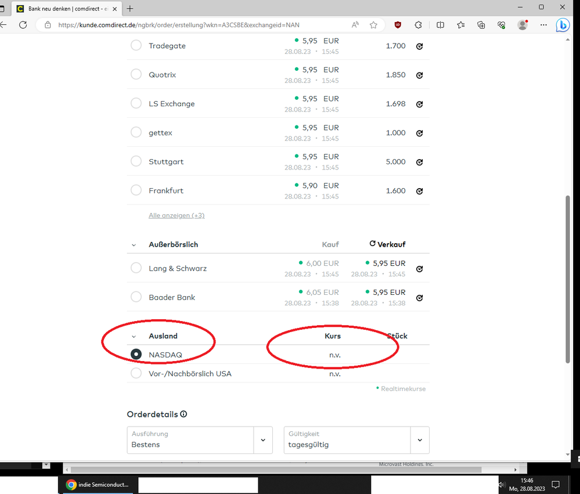Collapse the Außerbörslich section chevron
The image size is (580, 494).
(x=134, y=245)
